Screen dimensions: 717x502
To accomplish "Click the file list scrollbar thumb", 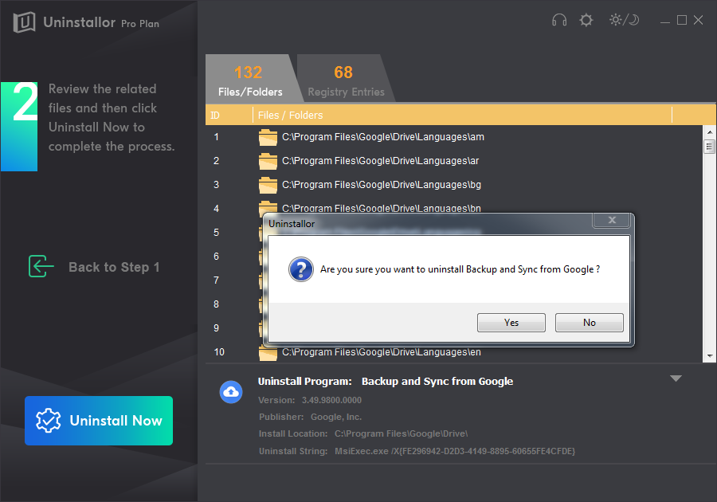I will point(710,147).
